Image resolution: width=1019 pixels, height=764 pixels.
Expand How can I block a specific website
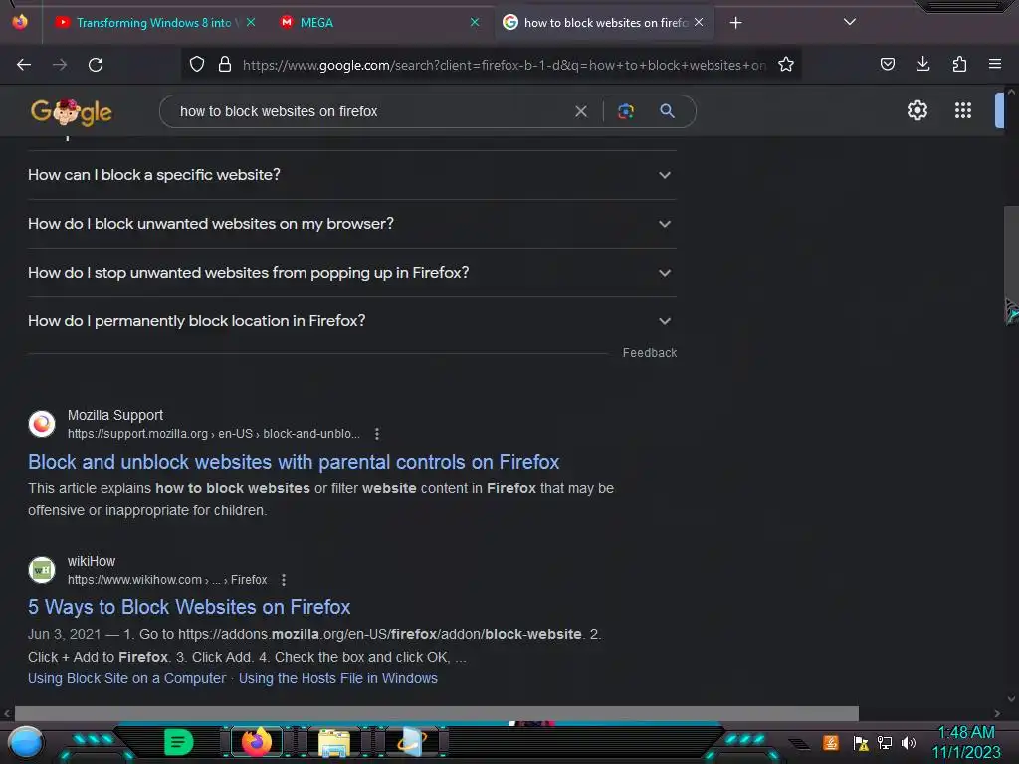tap(351, 175)
